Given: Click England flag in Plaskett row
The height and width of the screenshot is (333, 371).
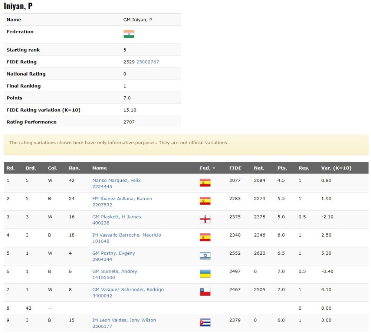Looking at the screenshot, I should pos(205,219).
